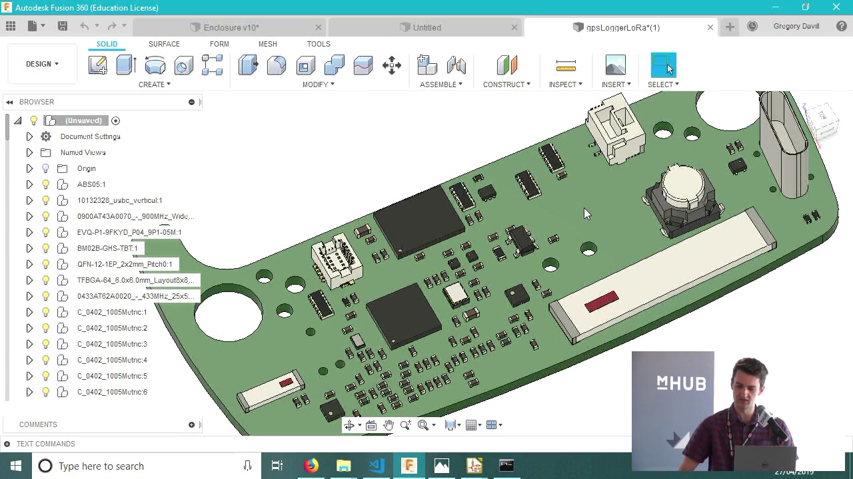Switch to the SURFACE tab

pyautogui.click(x=164, y=44)
